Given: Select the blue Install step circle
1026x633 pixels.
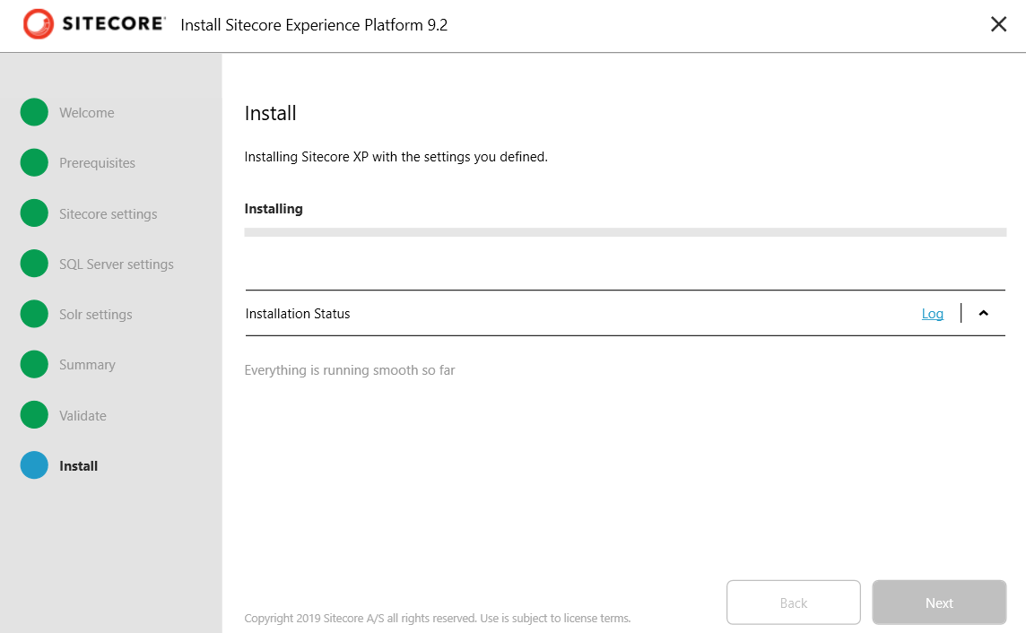Looking at the screenshot, I should click(34, 465).
